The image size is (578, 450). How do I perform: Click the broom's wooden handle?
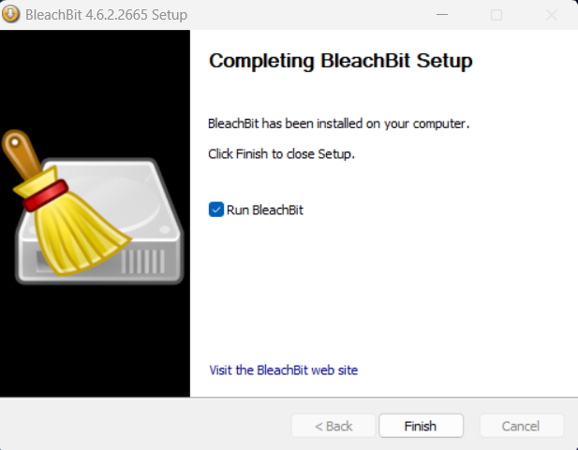[x=22, y=154]
